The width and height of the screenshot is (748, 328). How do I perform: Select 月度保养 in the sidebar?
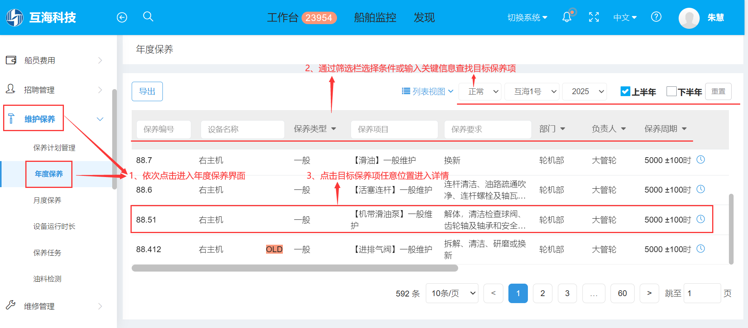tap(47, 200)
